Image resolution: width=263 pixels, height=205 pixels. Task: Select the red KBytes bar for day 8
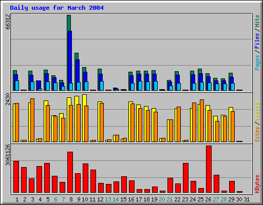(70, 172)
